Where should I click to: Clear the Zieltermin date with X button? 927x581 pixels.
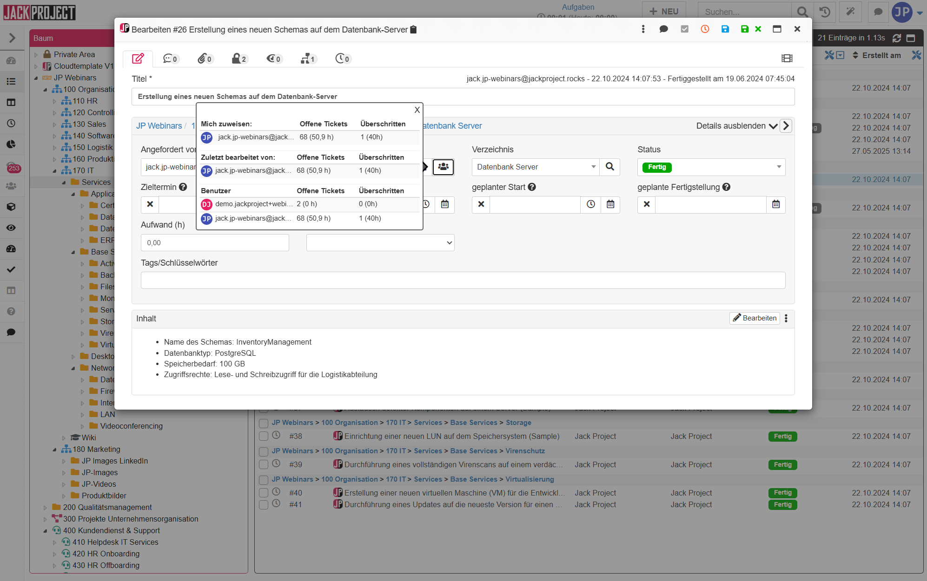(x=150, y=204)
